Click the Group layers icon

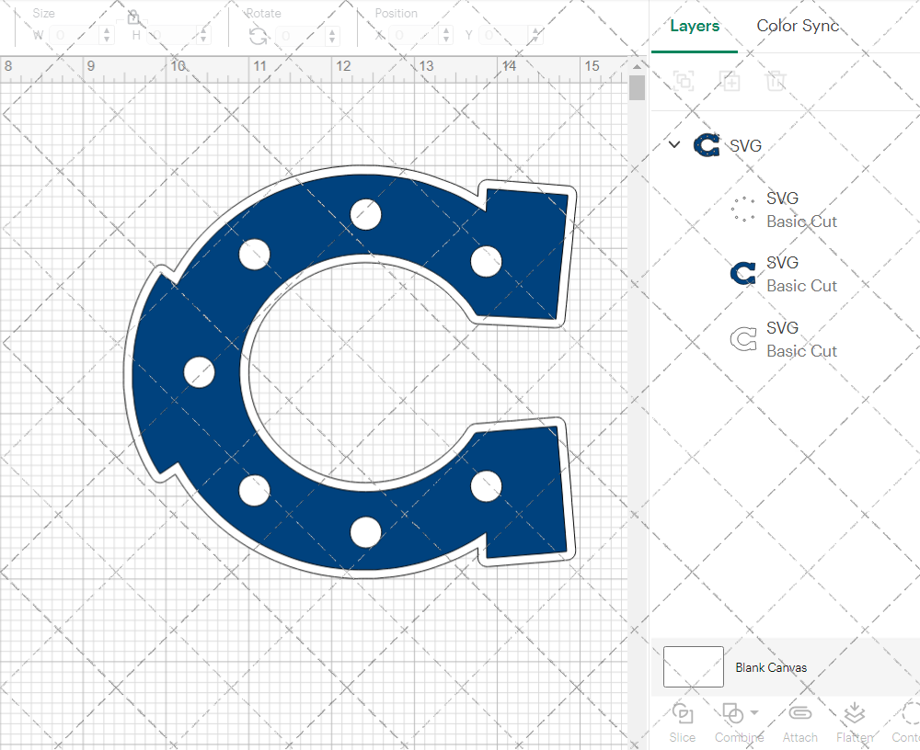[684, 81]
